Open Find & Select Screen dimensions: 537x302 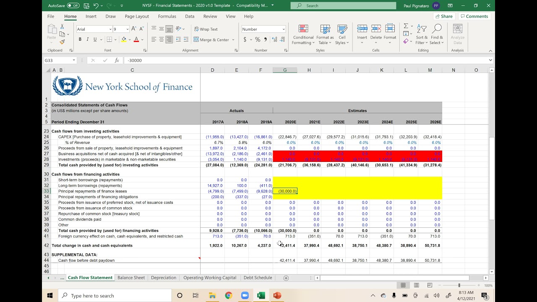click(x=436, y=34)
